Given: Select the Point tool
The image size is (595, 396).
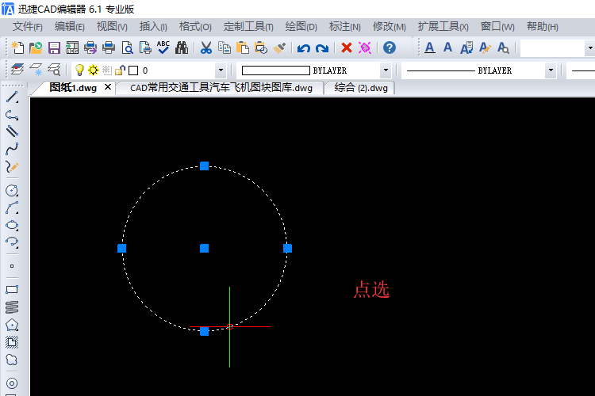Looking at the screenshot, I should [x=12, y=266].
